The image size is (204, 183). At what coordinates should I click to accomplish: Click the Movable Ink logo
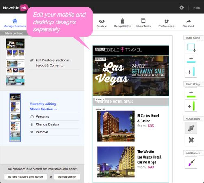pyautogui.click(x=15, y=8)
